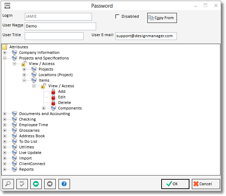
Task: Click shield icon beside Company Information
Action: click(14, 52)
